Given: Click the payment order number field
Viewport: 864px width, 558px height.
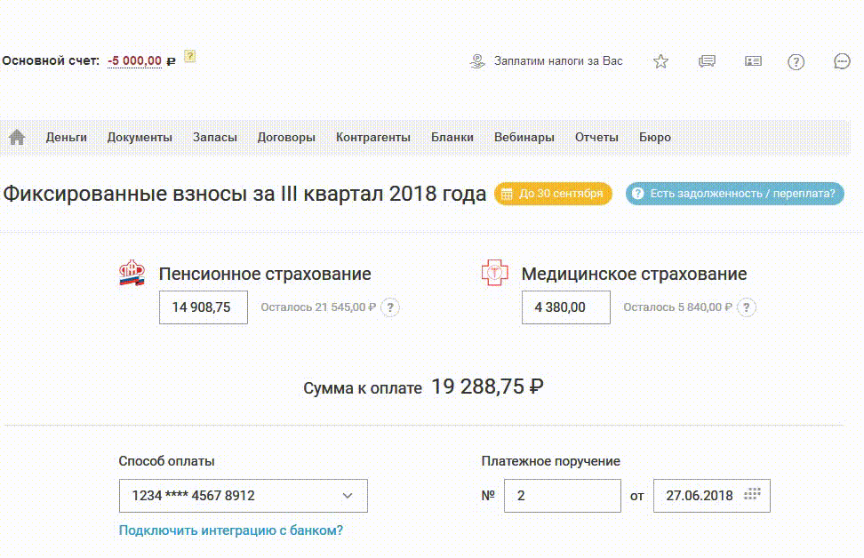Looking at the screenshot, I should [562, 496].
